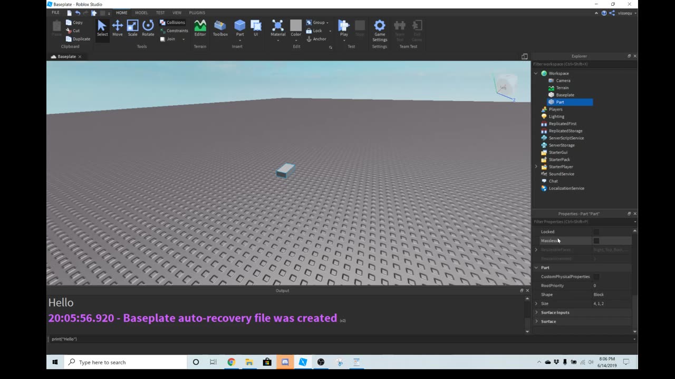Open the Terrain Editor

coord(200,28)
